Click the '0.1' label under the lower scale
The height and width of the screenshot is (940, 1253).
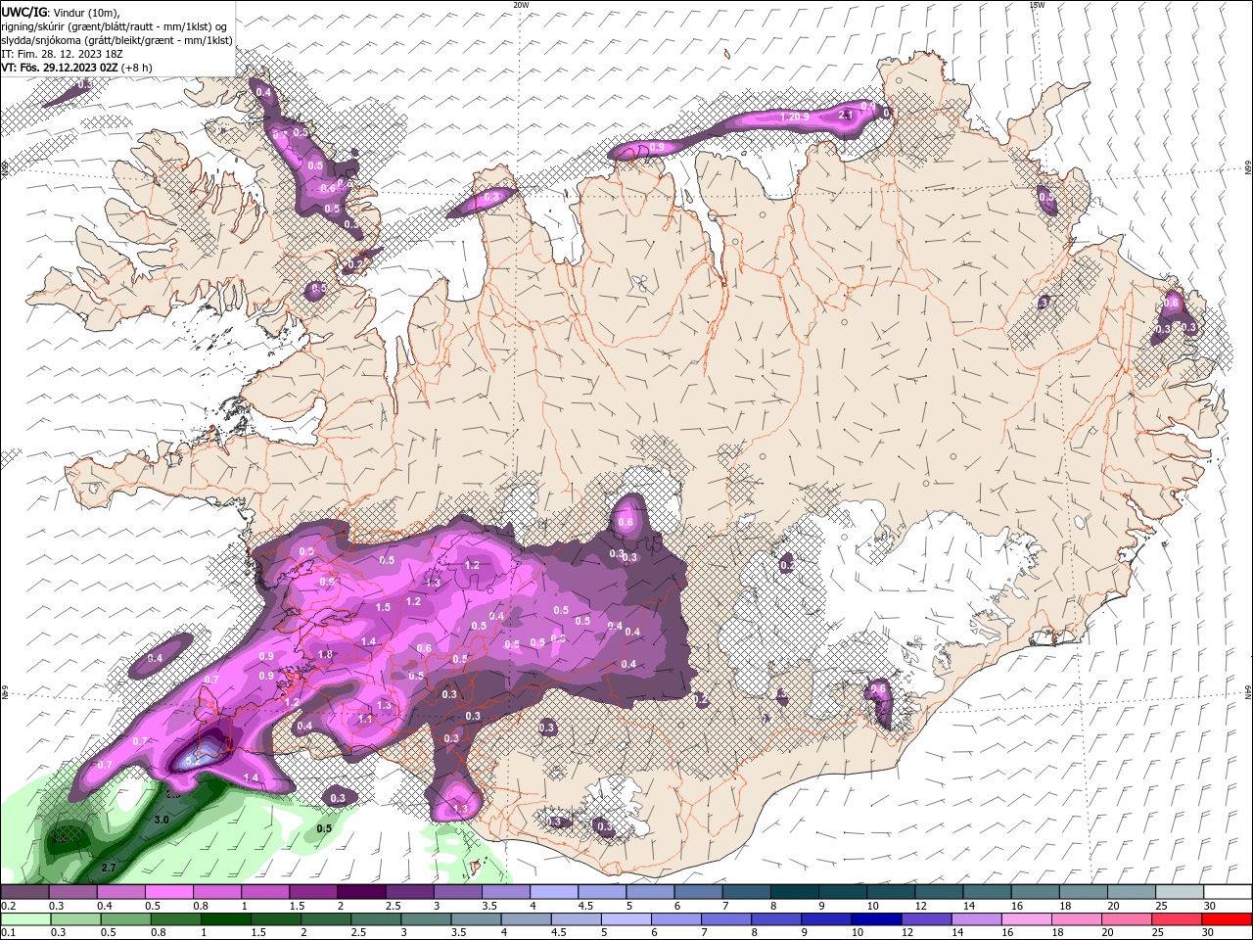(7, 933)
